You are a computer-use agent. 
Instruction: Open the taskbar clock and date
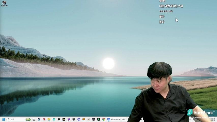pyautogui.click(x=213, y=119)
